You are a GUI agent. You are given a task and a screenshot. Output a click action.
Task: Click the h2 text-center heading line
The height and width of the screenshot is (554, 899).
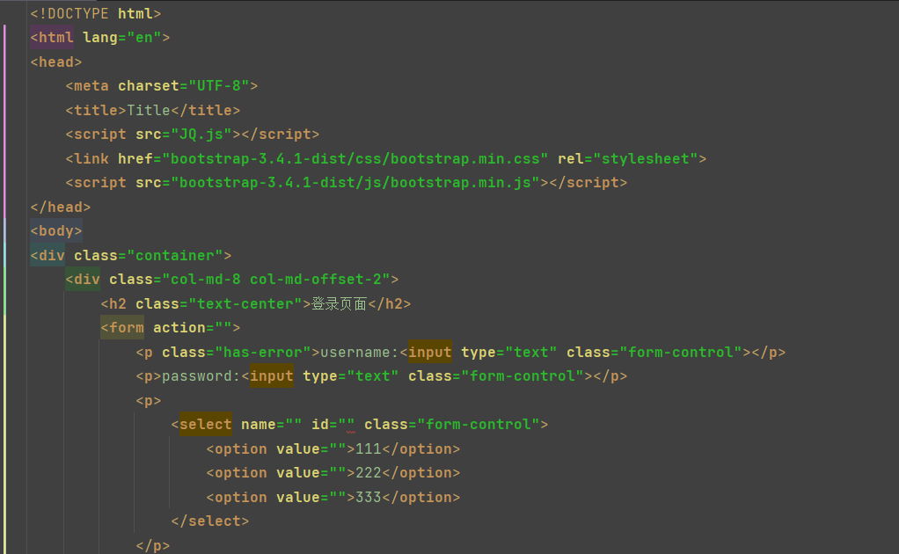[256, 303]
